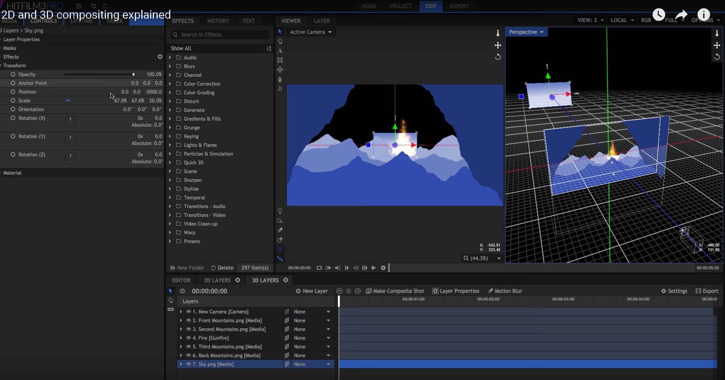Expand the Audio effects folder

tap(170, 57)
